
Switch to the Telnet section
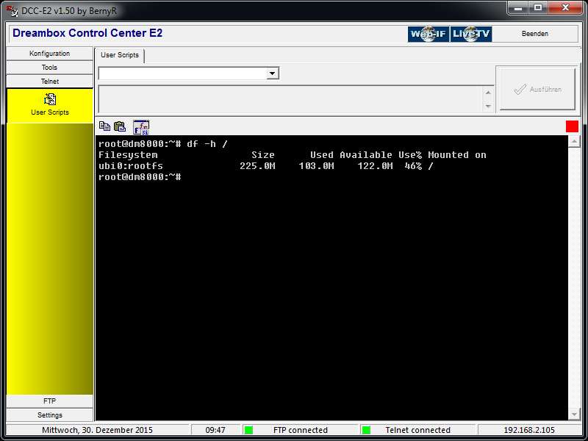click(x=50, y=82)
